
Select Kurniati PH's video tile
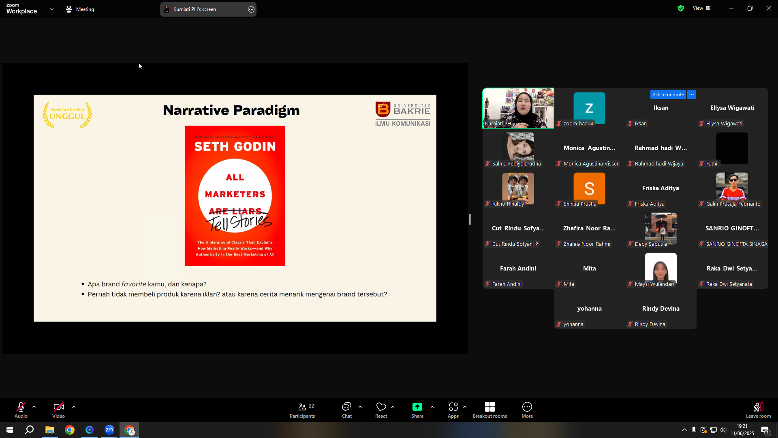tap(518, 108)
